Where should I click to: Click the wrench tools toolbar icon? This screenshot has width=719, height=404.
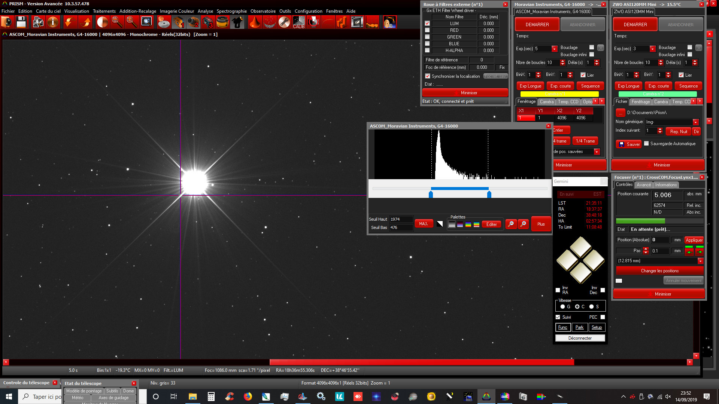tap(284, 22)
